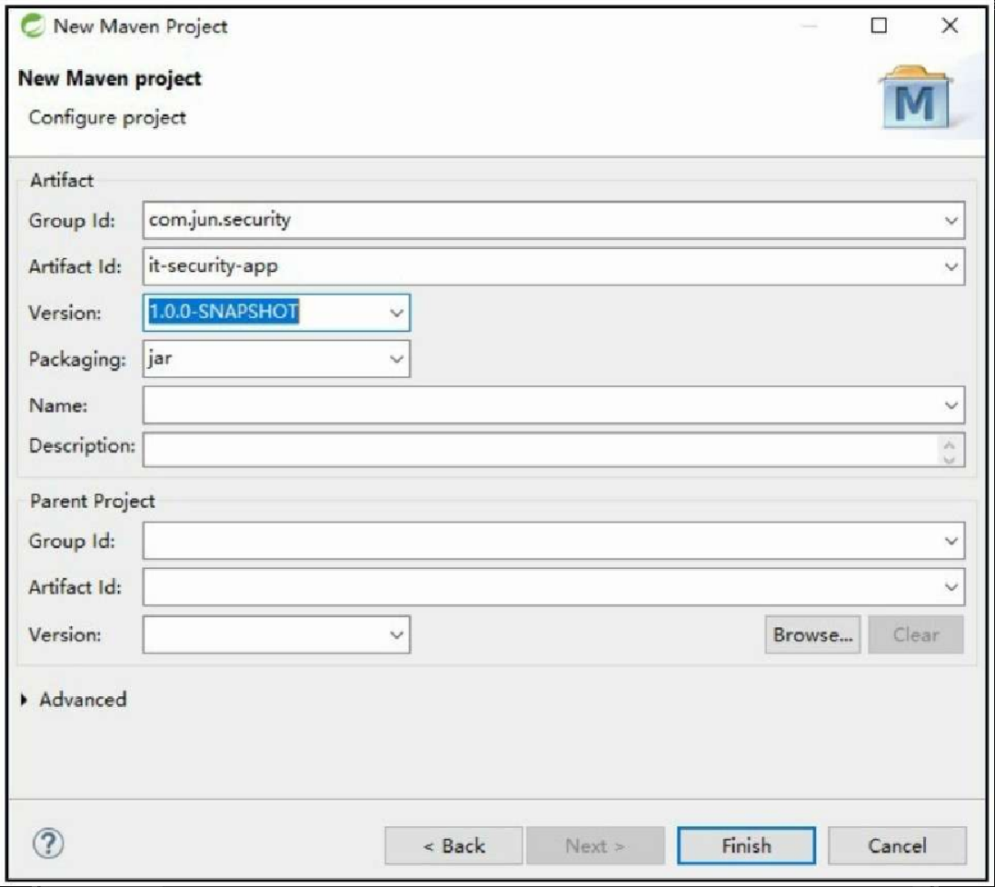995x887 pixels.
Task: Open the Artifact Group Id dropdown arrow
Action: point(950,221)
